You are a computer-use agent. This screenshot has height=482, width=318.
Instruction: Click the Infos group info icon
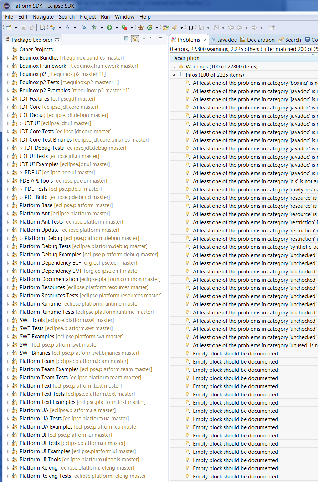(181, 75)
